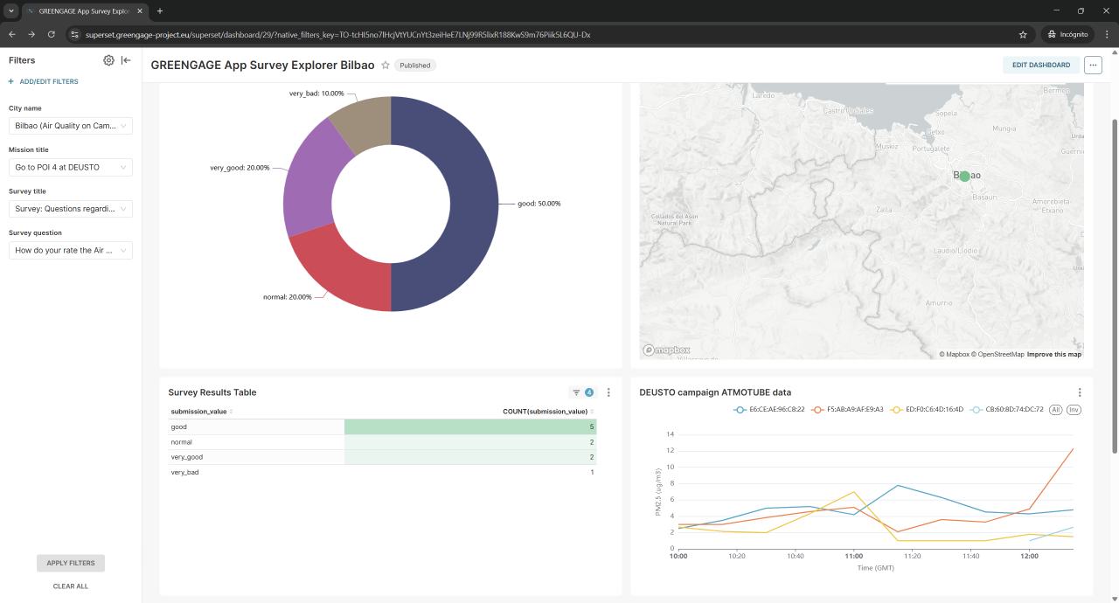Screen dimensions: 1119x603
Task: Click the 'very_bad' row in results table
Action: pos(382,472)
